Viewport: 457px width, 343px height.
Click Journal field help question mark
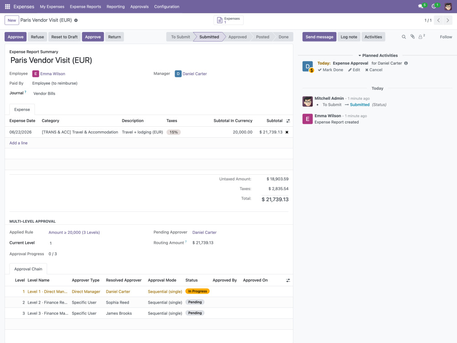click(25, 92)
